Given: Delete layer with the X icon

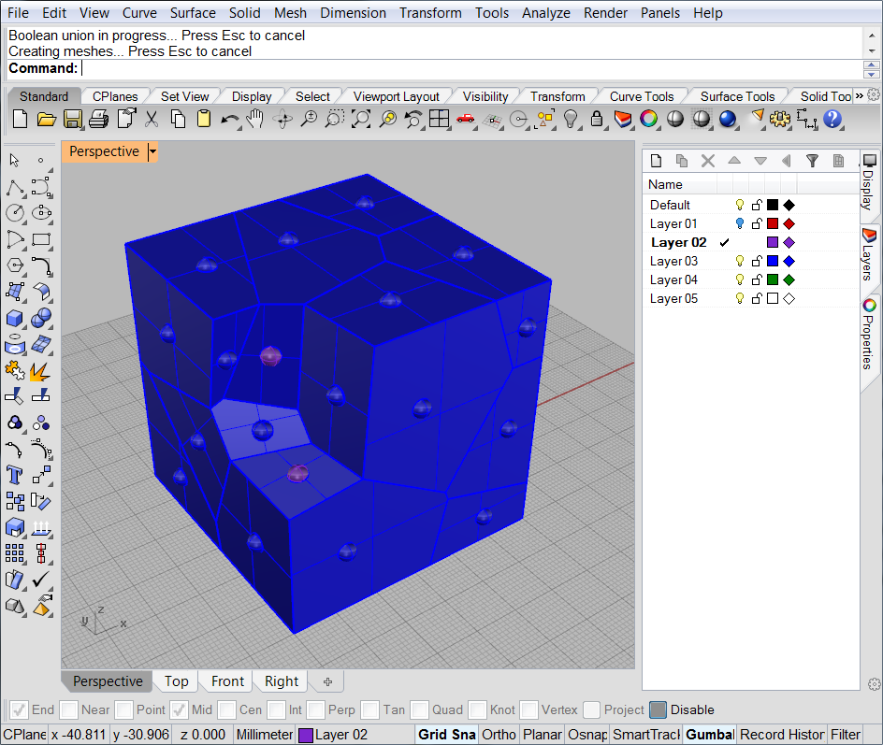Looking at the screenshot, I should [x=708, y=161].
